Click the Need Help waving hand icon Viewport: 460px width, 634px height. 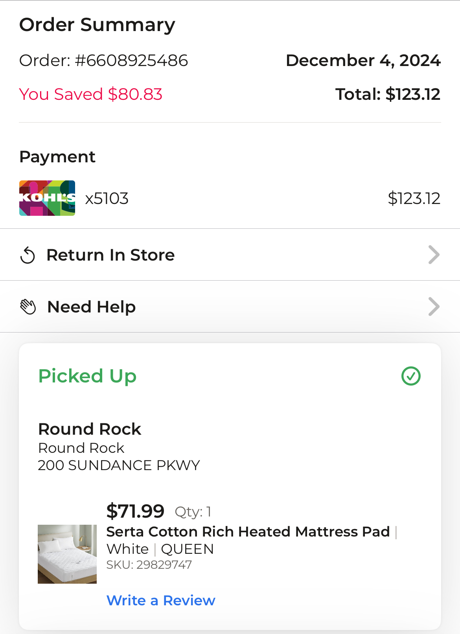(x=28, y=307)
